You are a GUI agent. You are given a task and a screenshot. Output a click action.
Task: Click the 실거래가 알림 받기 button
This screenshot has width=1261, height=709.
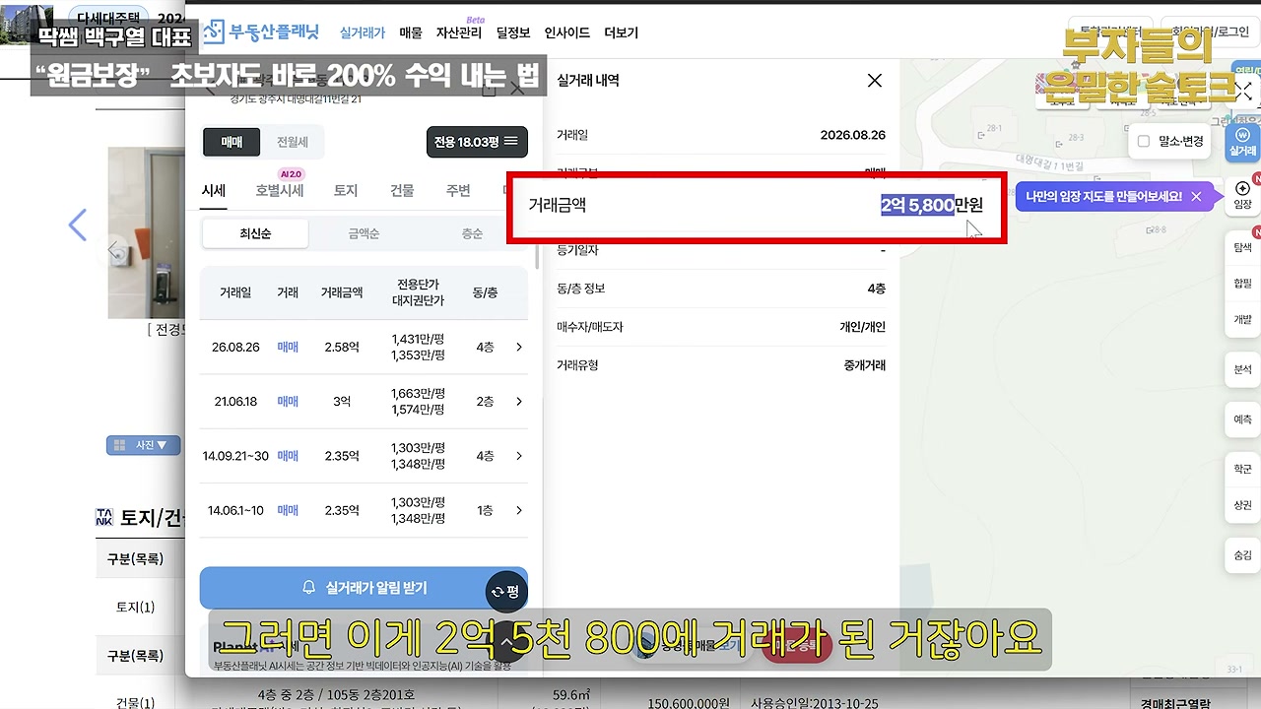pos(364,588)
